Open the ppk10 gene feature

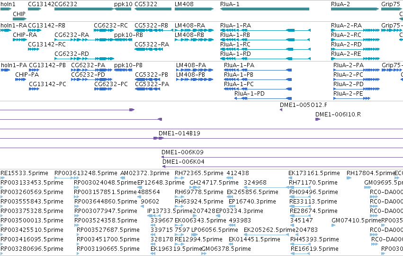tap(123, 9)
